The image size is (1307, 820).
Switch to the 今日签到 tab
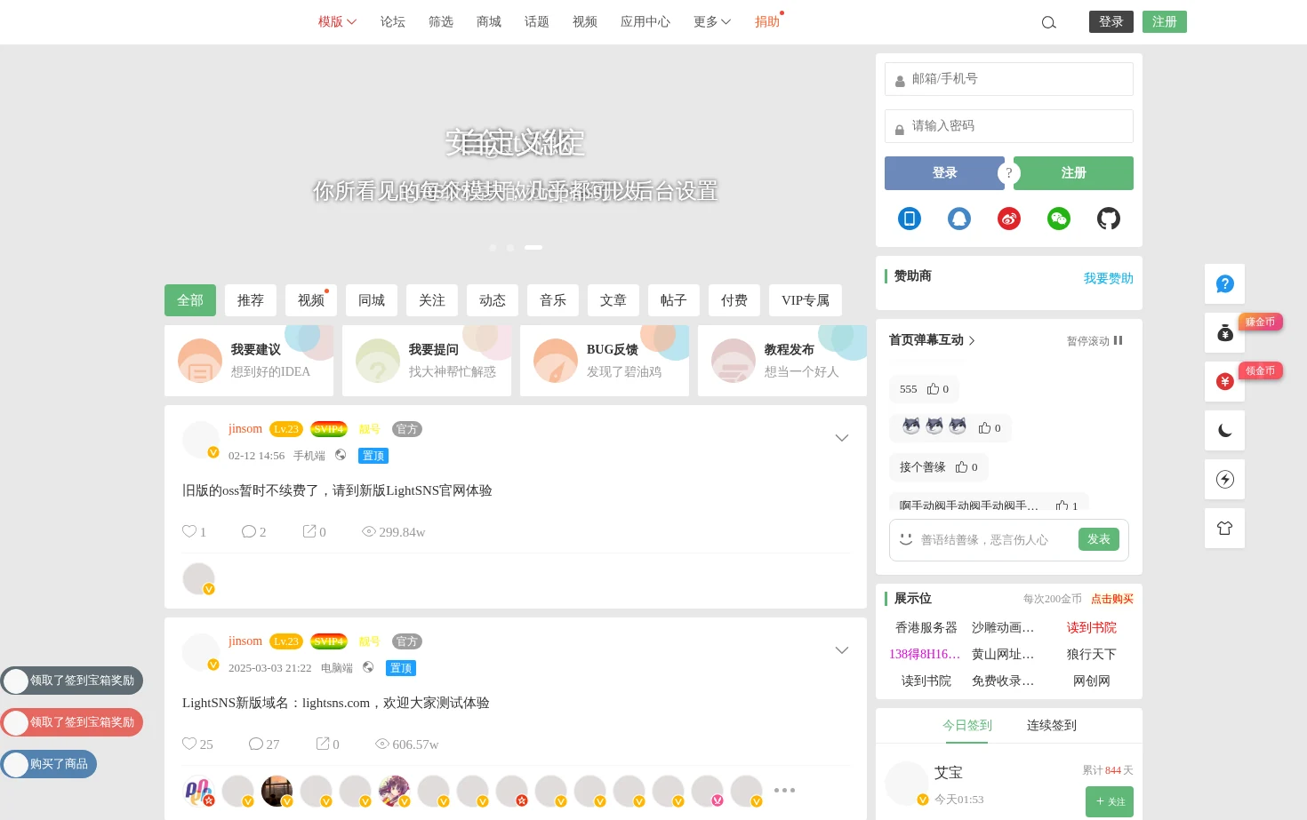(967, 726)
